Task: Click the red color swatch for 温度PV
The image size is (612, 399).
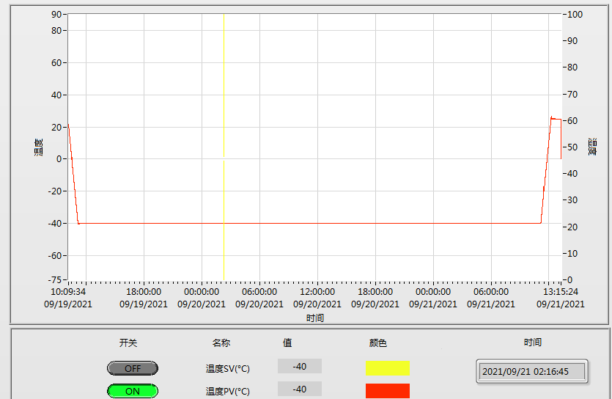Action: (388, 390)
